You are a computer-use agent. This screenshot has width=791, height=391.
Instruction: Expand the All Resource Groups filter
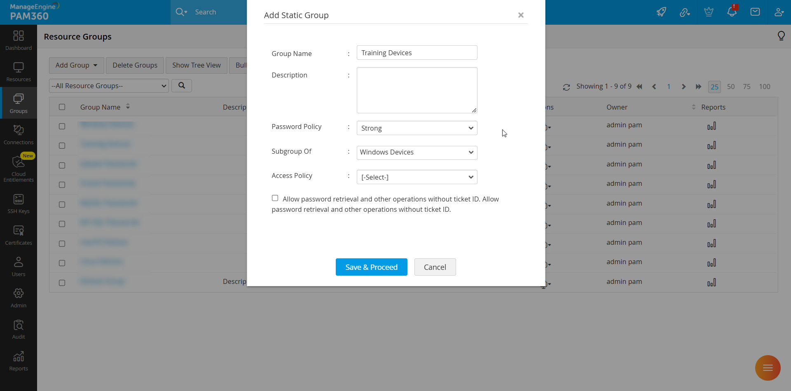click(108, 86)
